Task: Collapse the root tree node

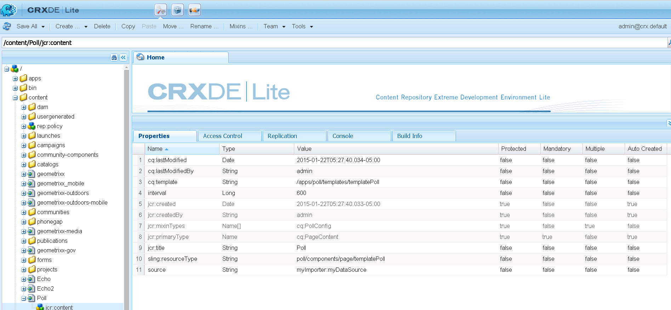Action: tap(7, 69)
